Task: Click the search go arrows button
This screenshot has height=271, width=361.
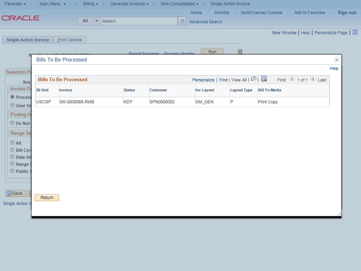Action: (182, 21)
